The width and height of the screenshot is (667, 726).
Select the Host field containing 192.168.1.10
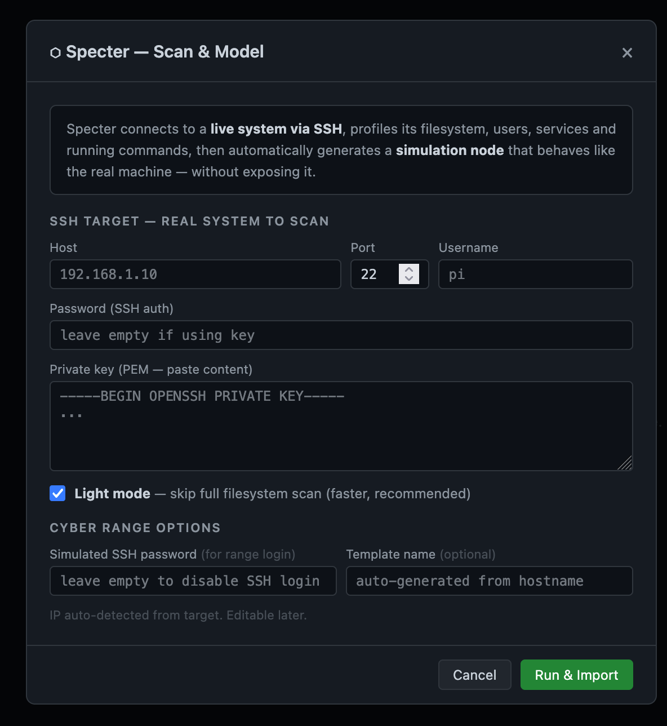pos(195,275)
